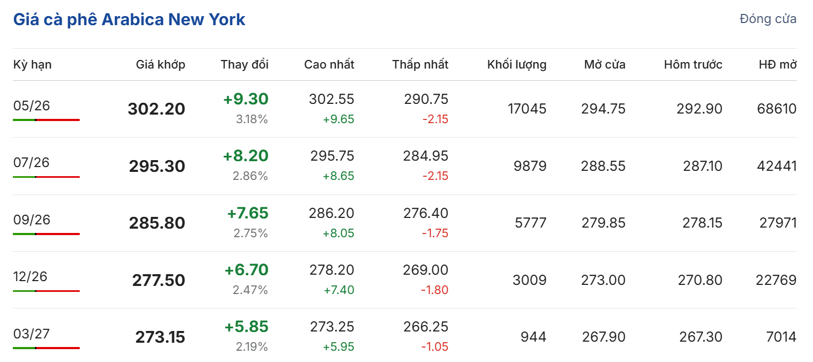Open the Giá cà phê Arabica New York title
Viewport: 813px width, 362px height.
[129, 20]
